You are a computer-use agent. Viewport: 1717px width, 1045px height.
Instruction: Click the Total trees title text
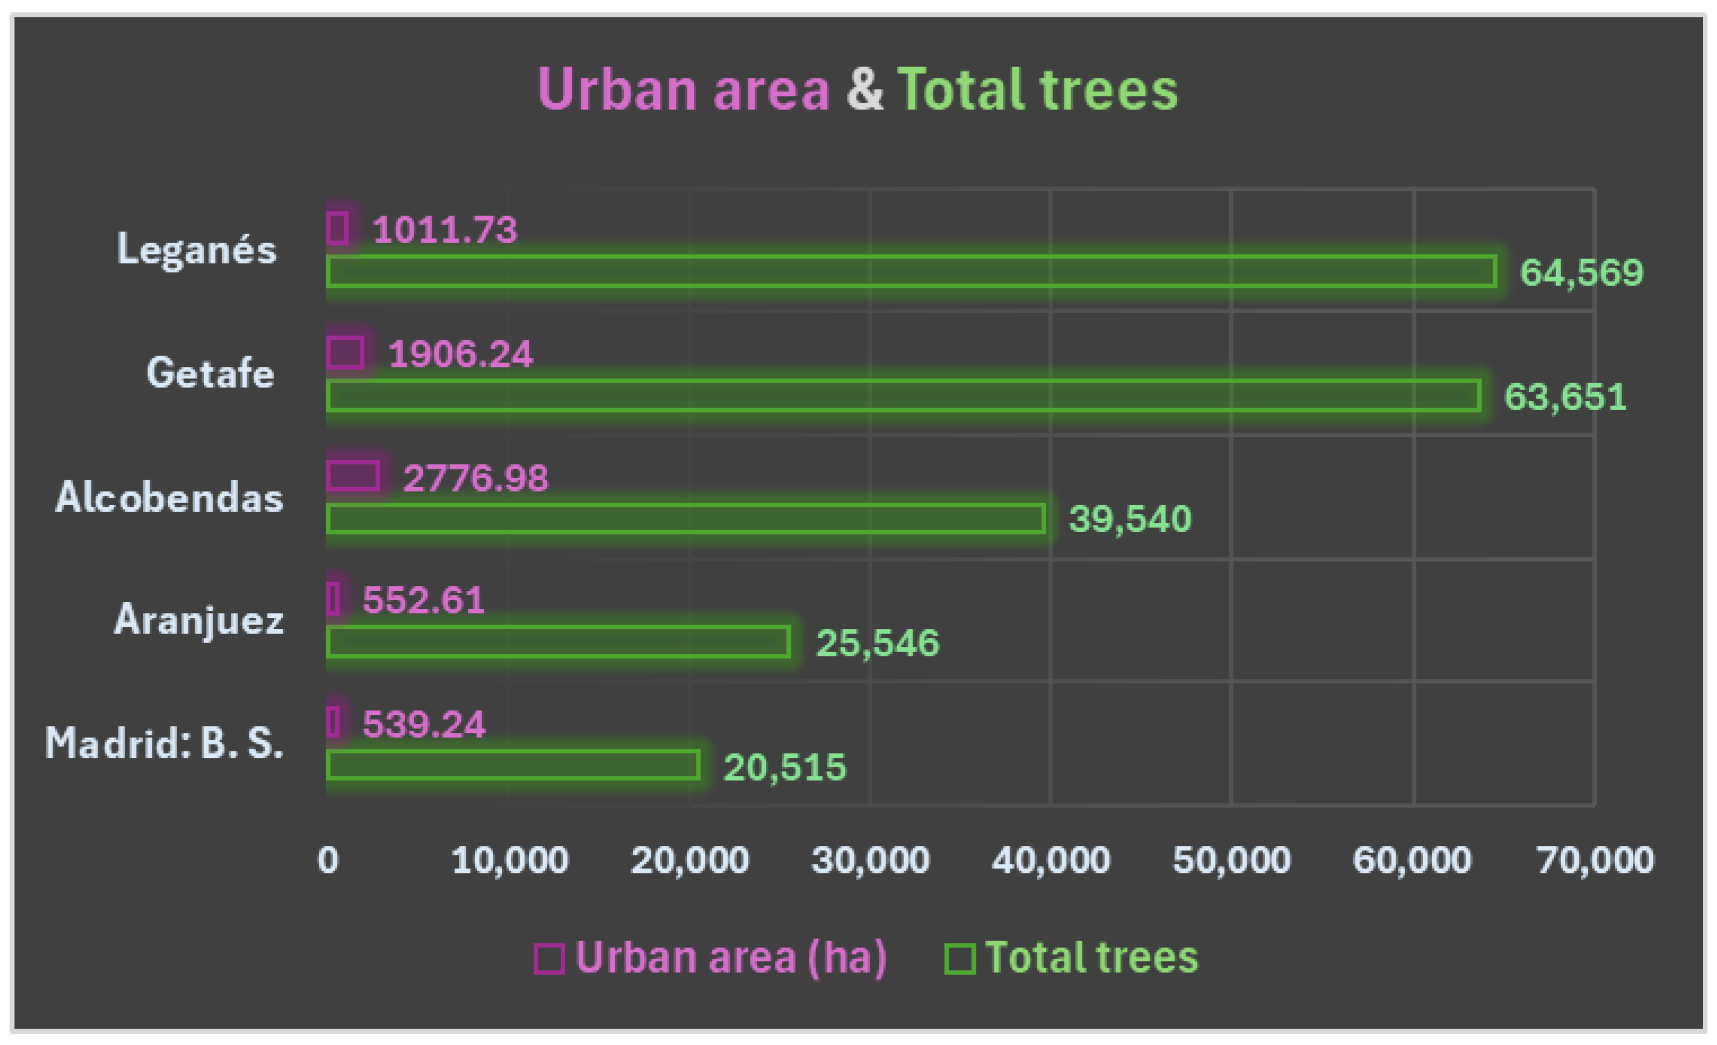click(1037, 89)
